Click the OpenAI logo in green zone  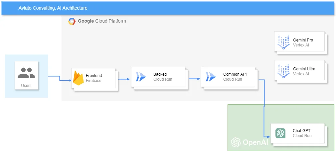250,142
